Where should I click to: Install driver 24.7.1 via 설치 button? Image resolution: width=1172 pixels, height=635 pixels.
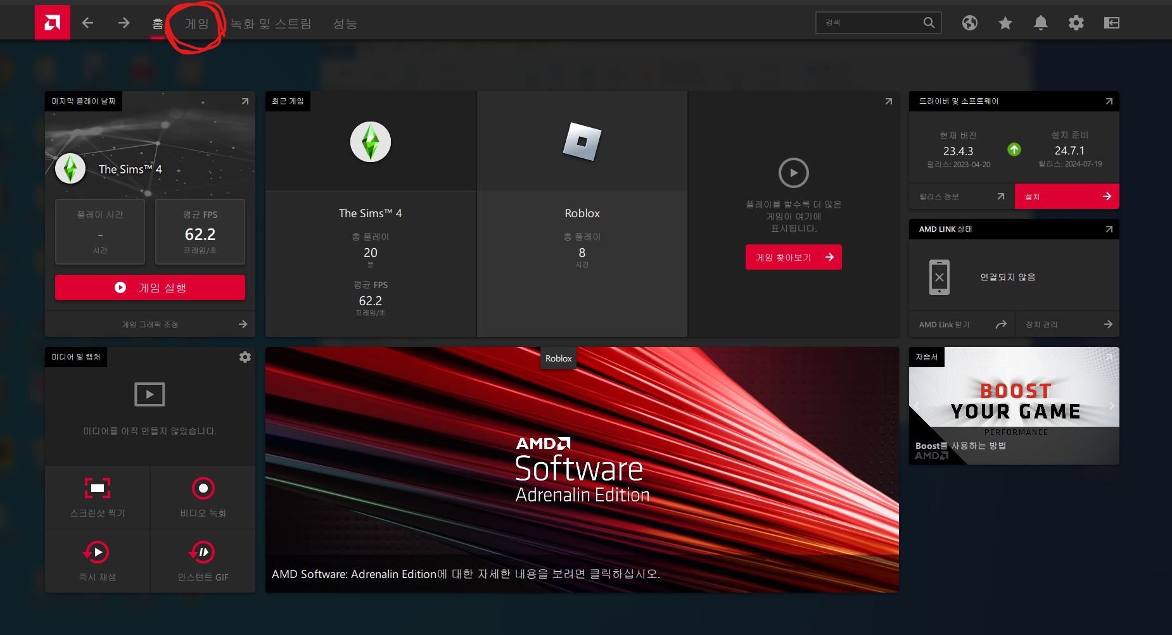(1066, 196)
